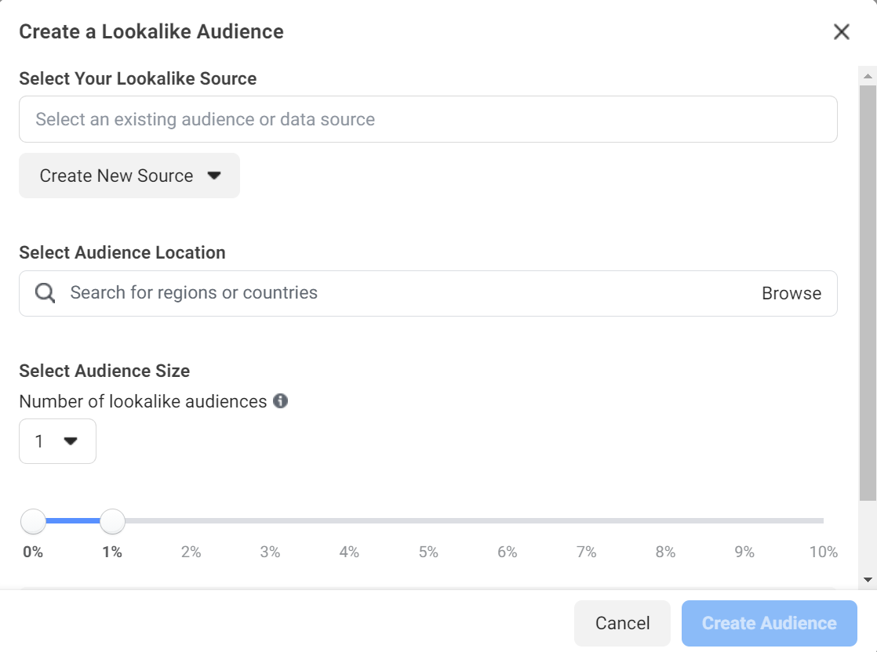Click the 10% label on the size slider
The image size is (877, 652).
pyautogui.click(x=823, y=552)
